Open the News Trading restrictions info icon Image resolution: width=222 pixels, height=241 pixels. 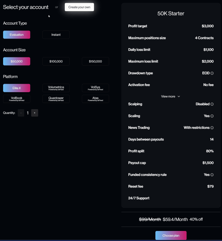tap(212, 128)
